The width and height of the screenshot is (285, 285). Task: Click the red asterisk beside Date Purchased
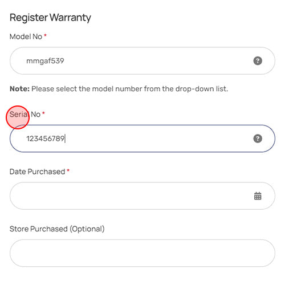68,170
